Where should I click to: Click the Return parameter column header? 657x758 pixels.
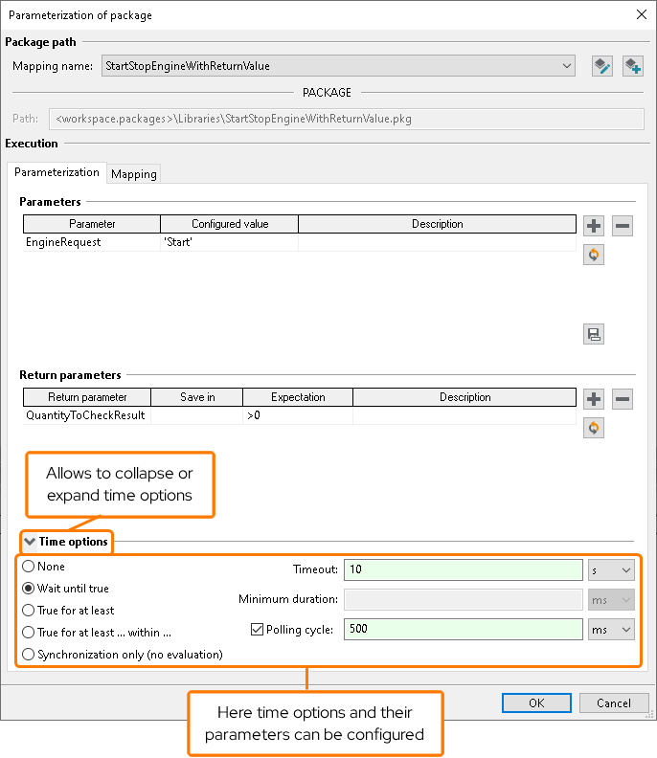tap(87, 397)
